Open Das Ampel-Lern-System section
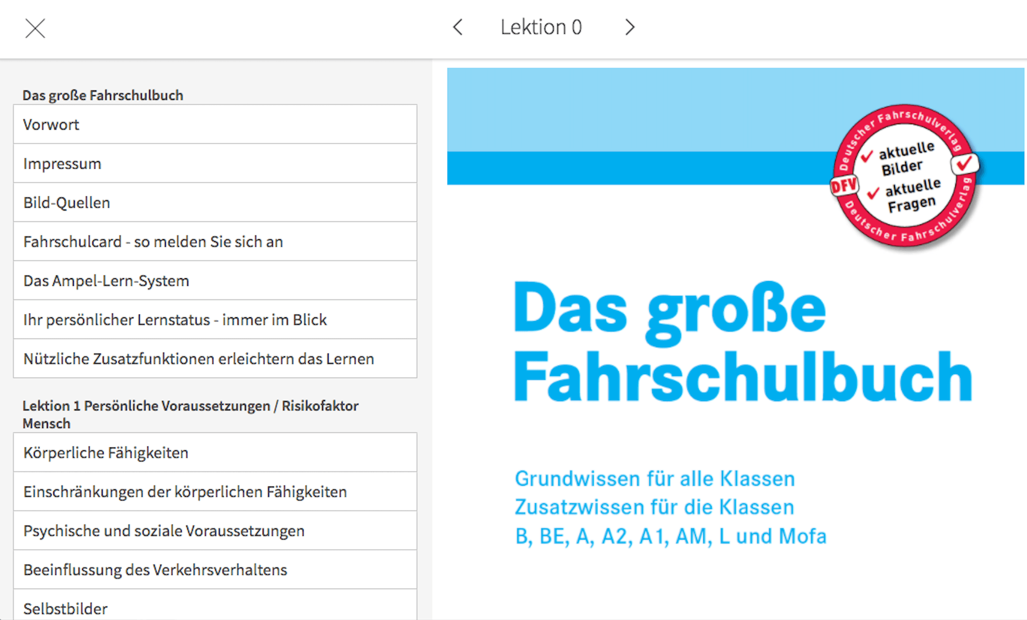 point(215,280)
